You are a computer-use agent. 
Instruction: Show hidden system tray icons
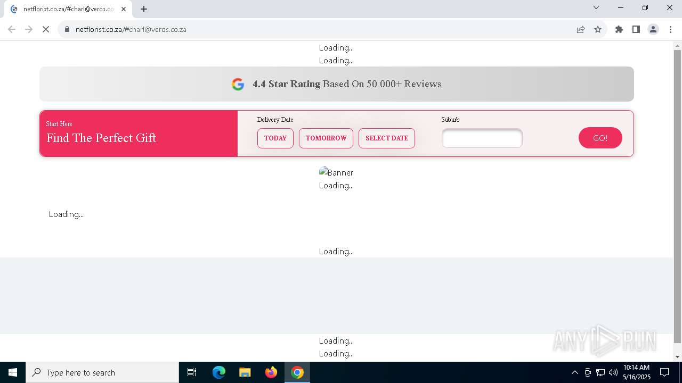click(x=574, y=372)
